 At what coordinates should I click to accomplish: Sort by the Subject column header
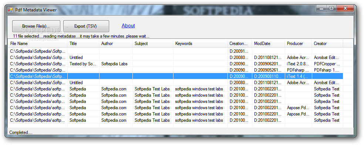[x=153, y=44]
